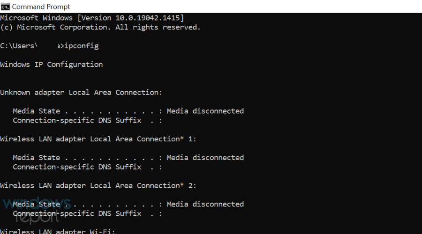Click the Command Prompt title bar icon
The image size is (422, 234).
pos(5,7)
